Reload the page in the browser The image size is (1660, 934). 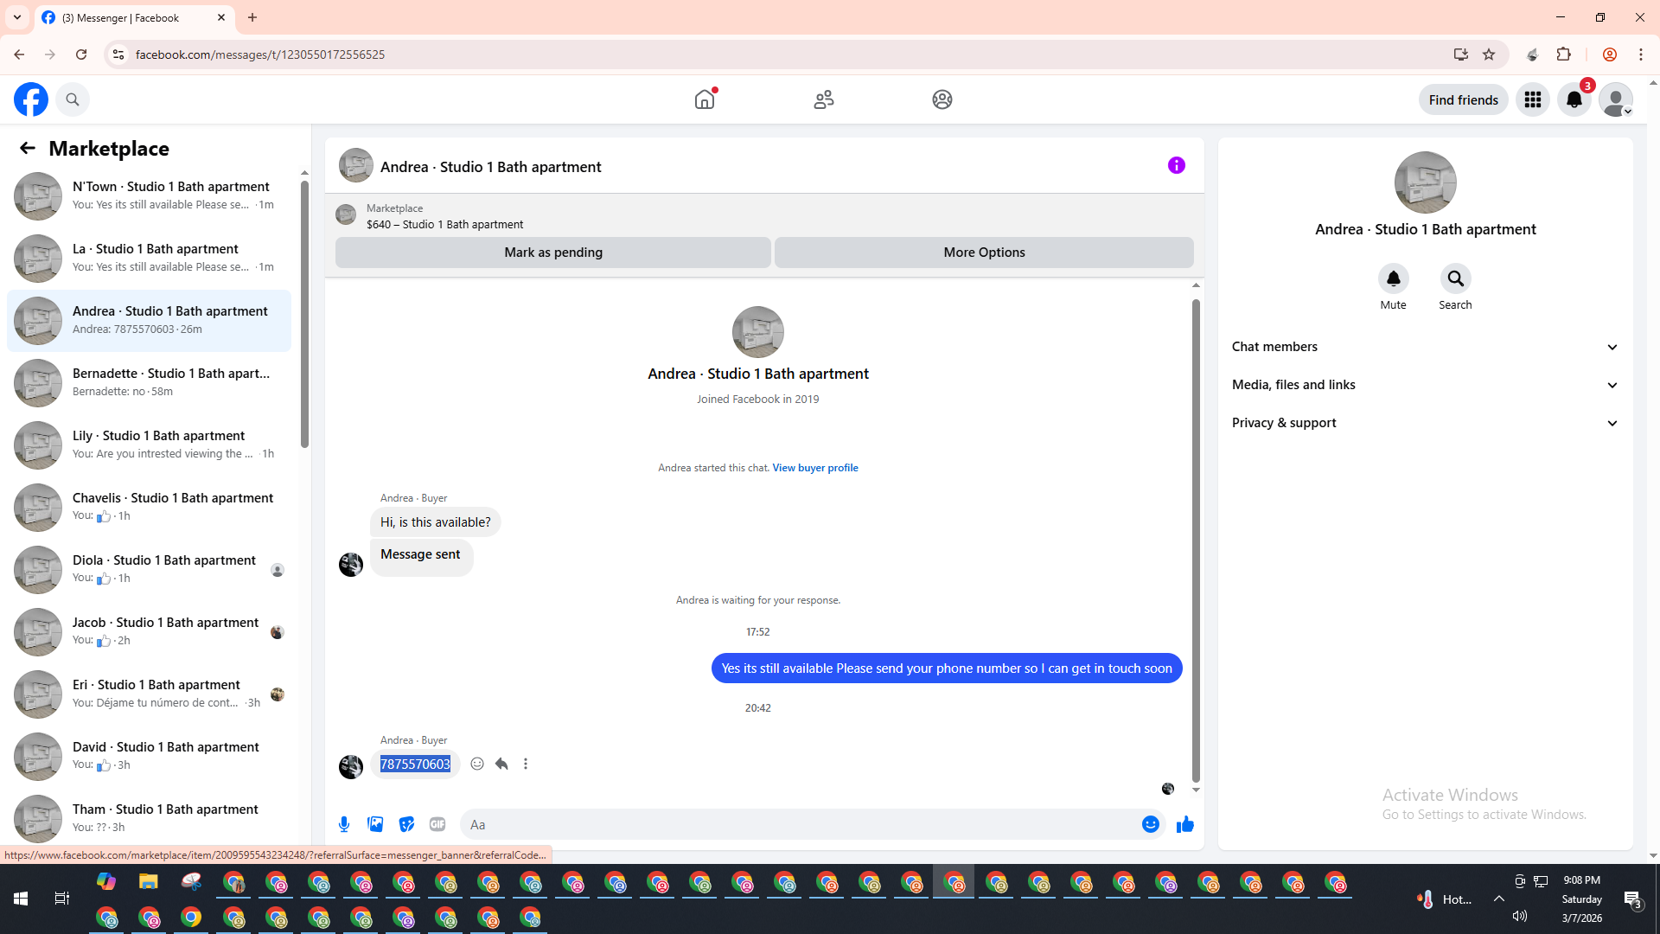pyautogui.click(x=81, y=54)
